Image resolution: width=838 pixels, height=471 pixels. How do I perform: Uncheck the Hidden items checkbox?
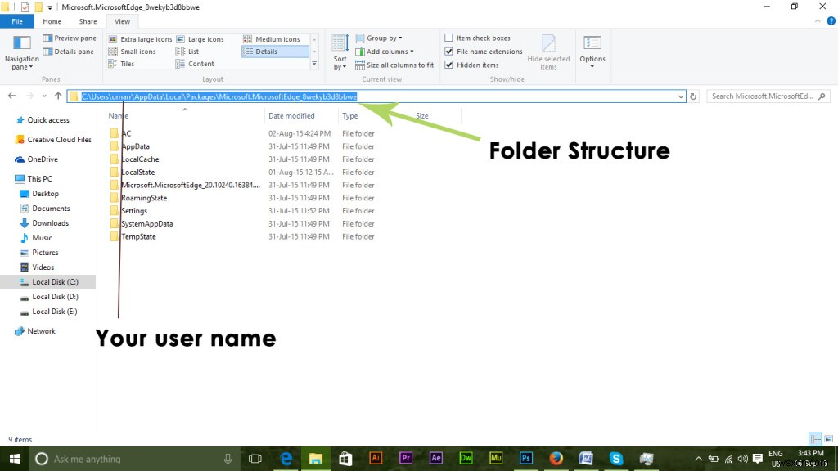tap(448, 65)
